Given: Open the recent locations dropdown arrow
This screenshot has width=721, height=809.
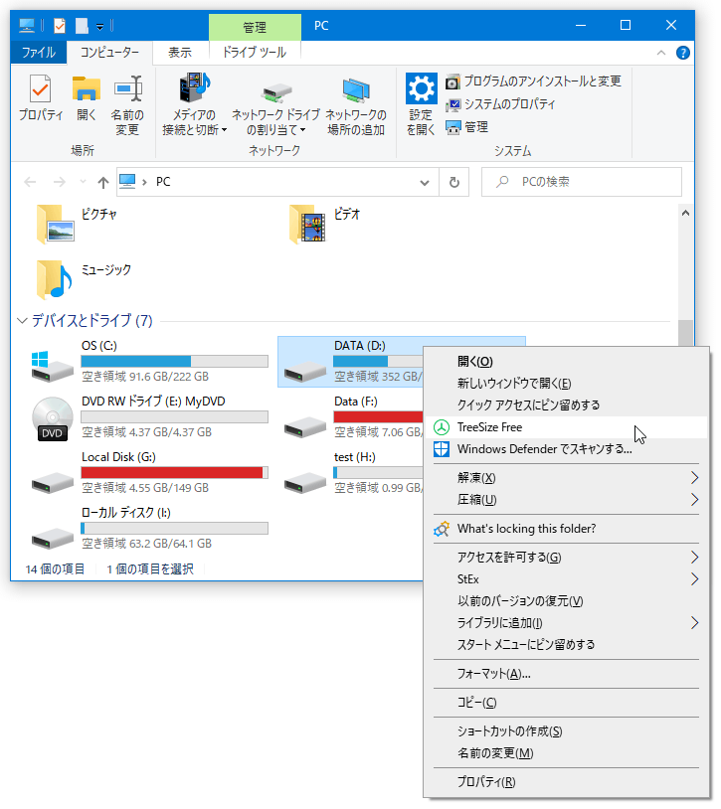Looking at the screenshot, I should click(x=83, y=182).
